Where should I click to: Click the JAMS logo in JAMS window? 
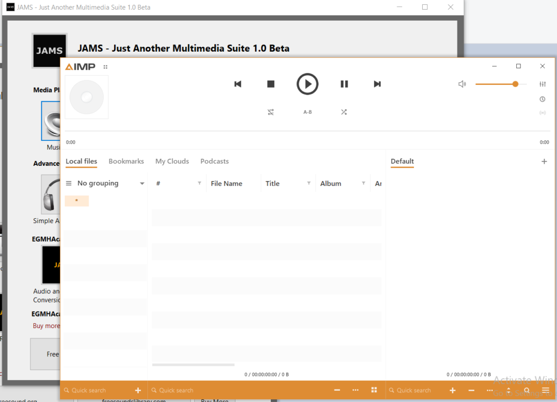[x=49, y=51]
